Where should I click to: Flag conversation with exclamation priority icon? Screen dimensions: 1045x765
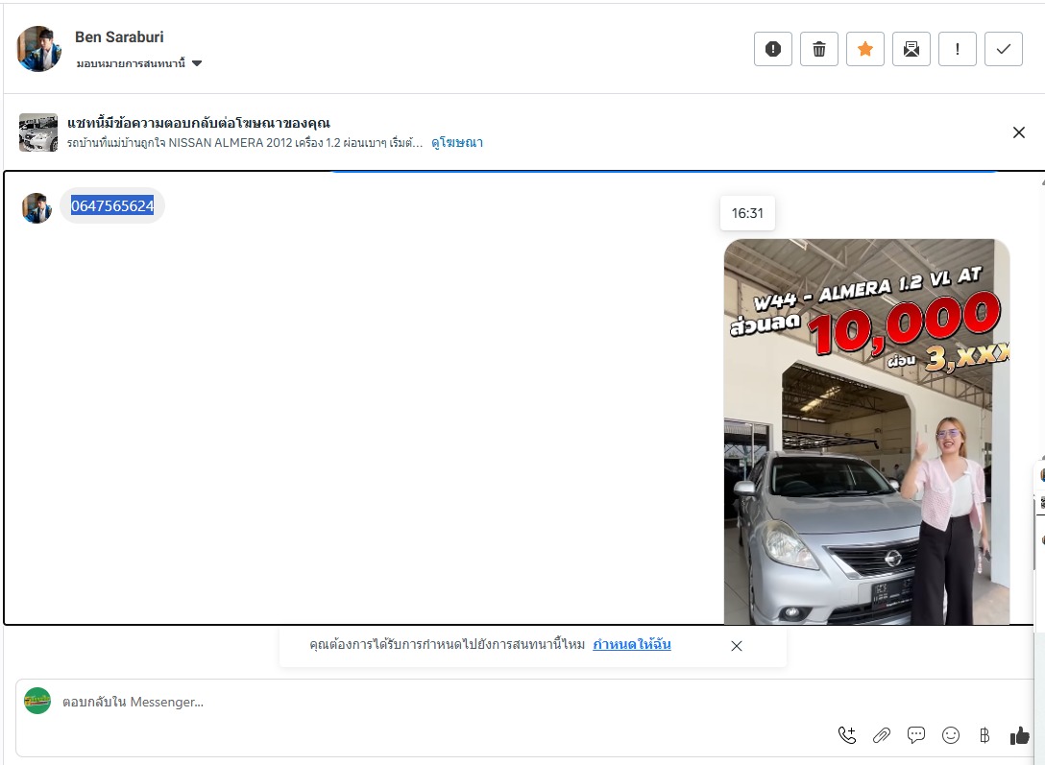[x=957, y=49]
